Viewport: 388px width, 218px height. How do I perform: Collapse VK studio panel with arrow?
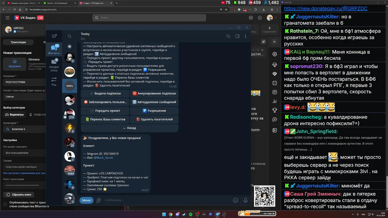tap(275, 42)
